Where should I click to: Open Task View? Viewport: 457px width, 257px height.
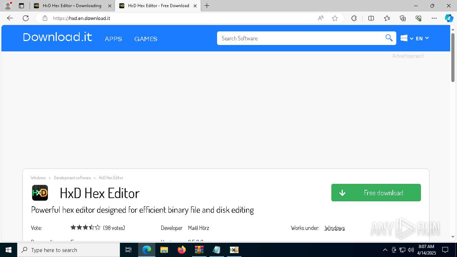[129, 250]
